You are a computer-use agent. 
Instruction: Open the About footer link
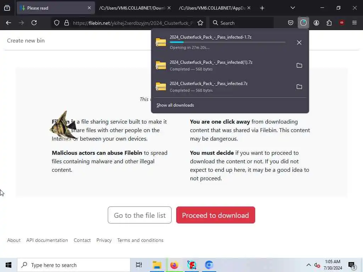14,240
